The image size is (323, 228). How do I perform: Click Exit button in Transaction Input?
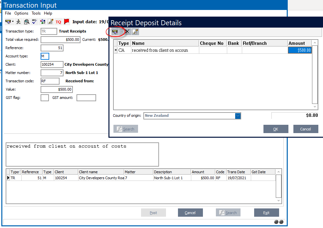[266, 213]
